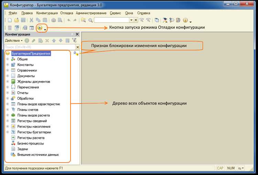Image resolution: width=258 pixels, height=175 pixels.
Task: Expand the Справочники tree node
Action: (8, 70)
